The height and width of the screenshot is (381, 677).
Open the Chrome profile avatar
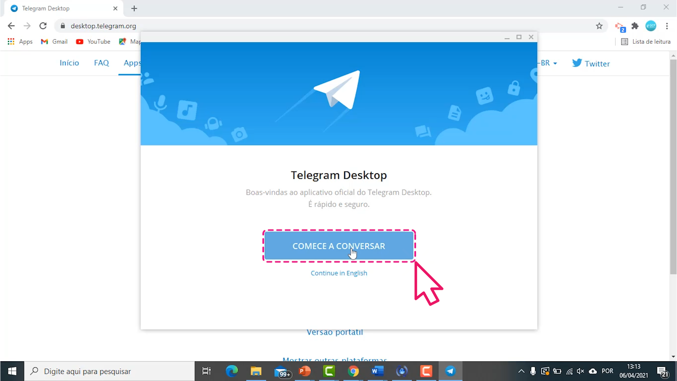(x=651, y=26)
